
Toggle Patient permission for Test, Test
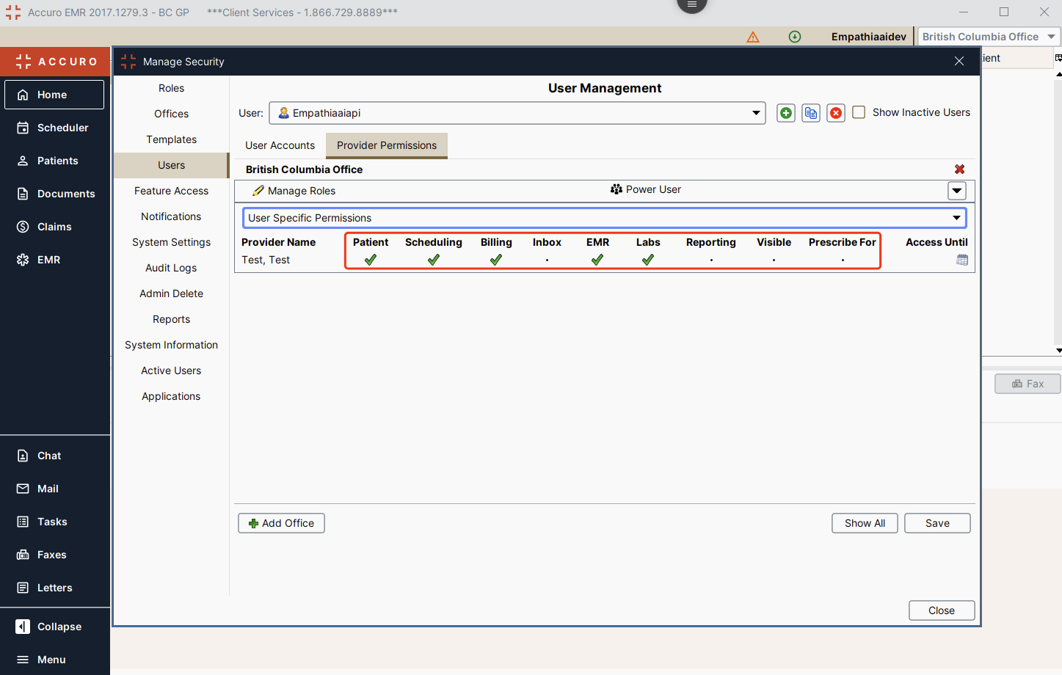coord(371,260)
